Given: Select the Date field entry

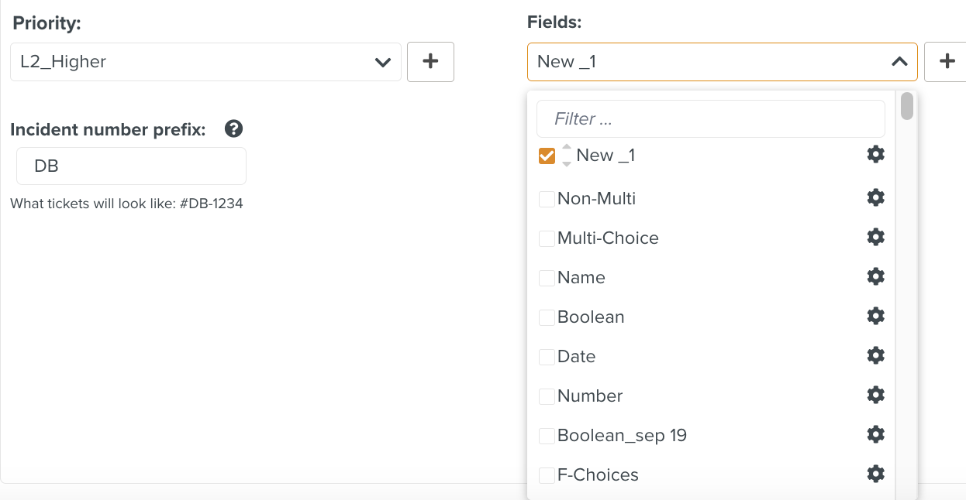Looking at the screenshot, I should coord(576,356).
